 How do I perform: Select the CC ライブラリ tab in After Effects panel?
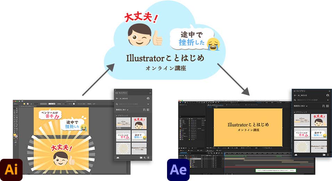click(299, 91)
